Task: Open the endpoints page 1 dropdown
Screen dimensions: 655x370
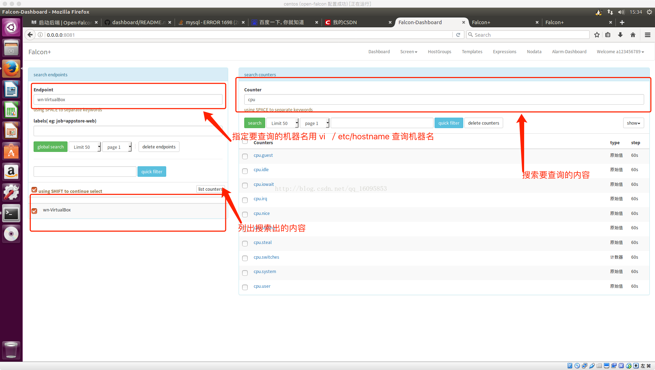Action: click(117, 147)
